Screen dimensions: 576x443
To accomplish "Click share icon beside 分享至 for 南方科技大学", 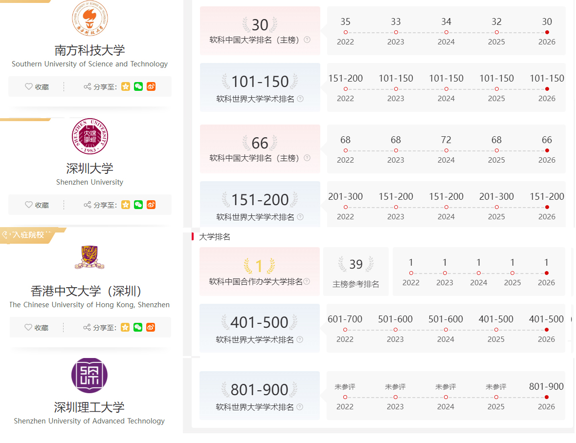I will [88, 86].
